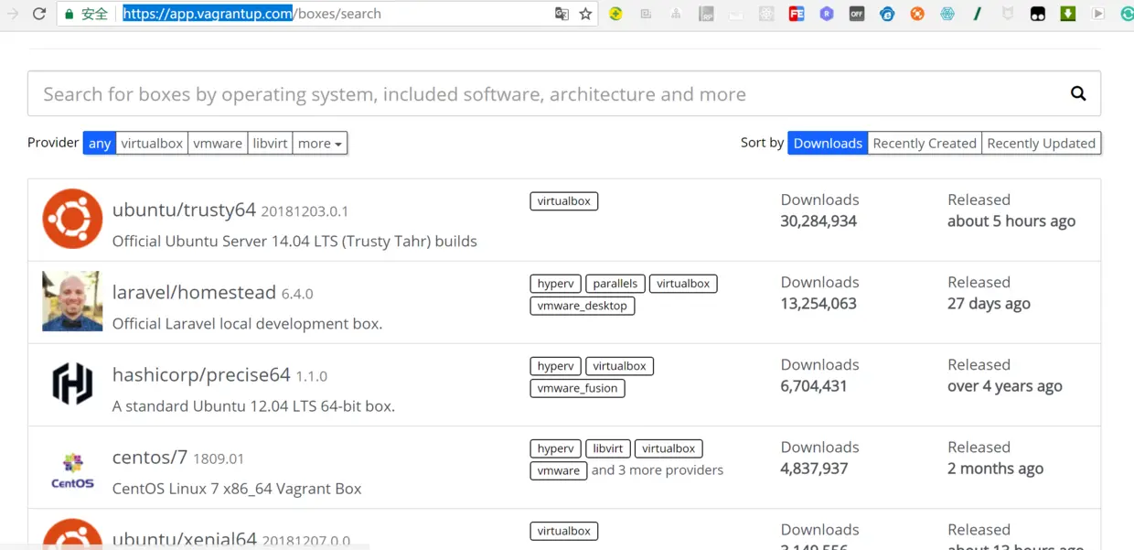Click the gray RP extension icon
This screenshot has width=1134, height=550.
coord(706,14)
